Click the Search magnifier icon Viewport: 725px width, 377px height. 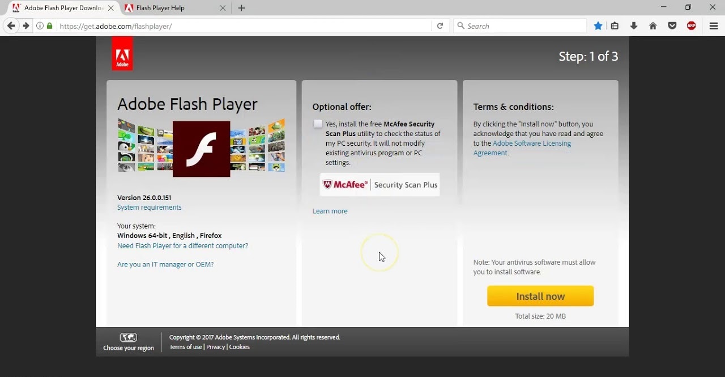click(460, 26)
